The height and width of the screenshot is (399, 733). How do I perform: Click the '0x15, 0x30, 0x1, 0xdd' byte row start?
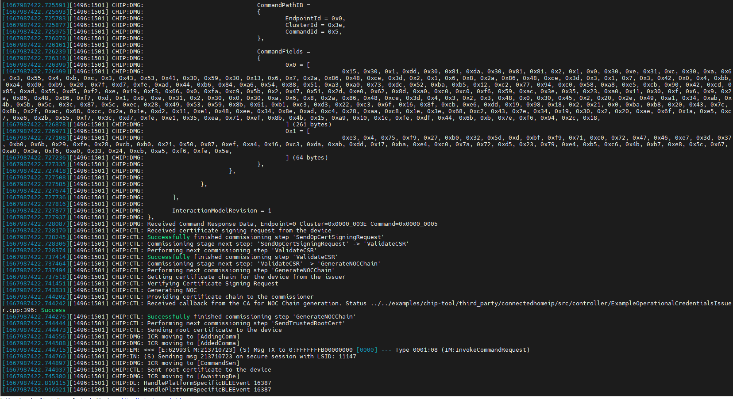(x=379, y=72)
